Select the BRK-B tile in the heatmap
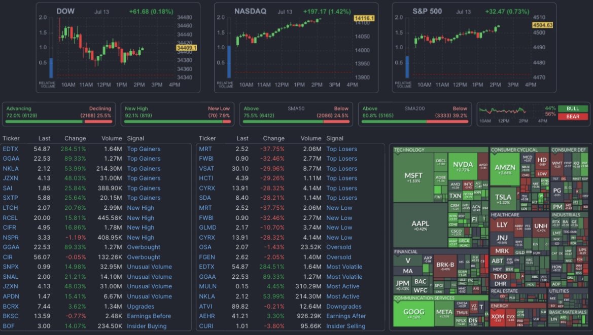 445,266
